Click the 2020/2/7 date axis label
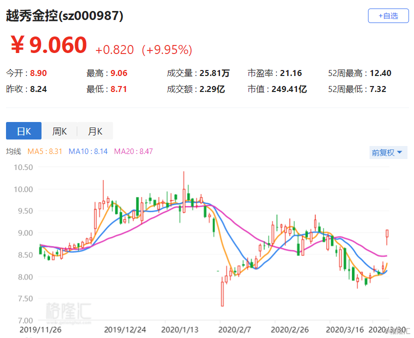The height and width of the screenshot is (338, 414). (235, 330)
